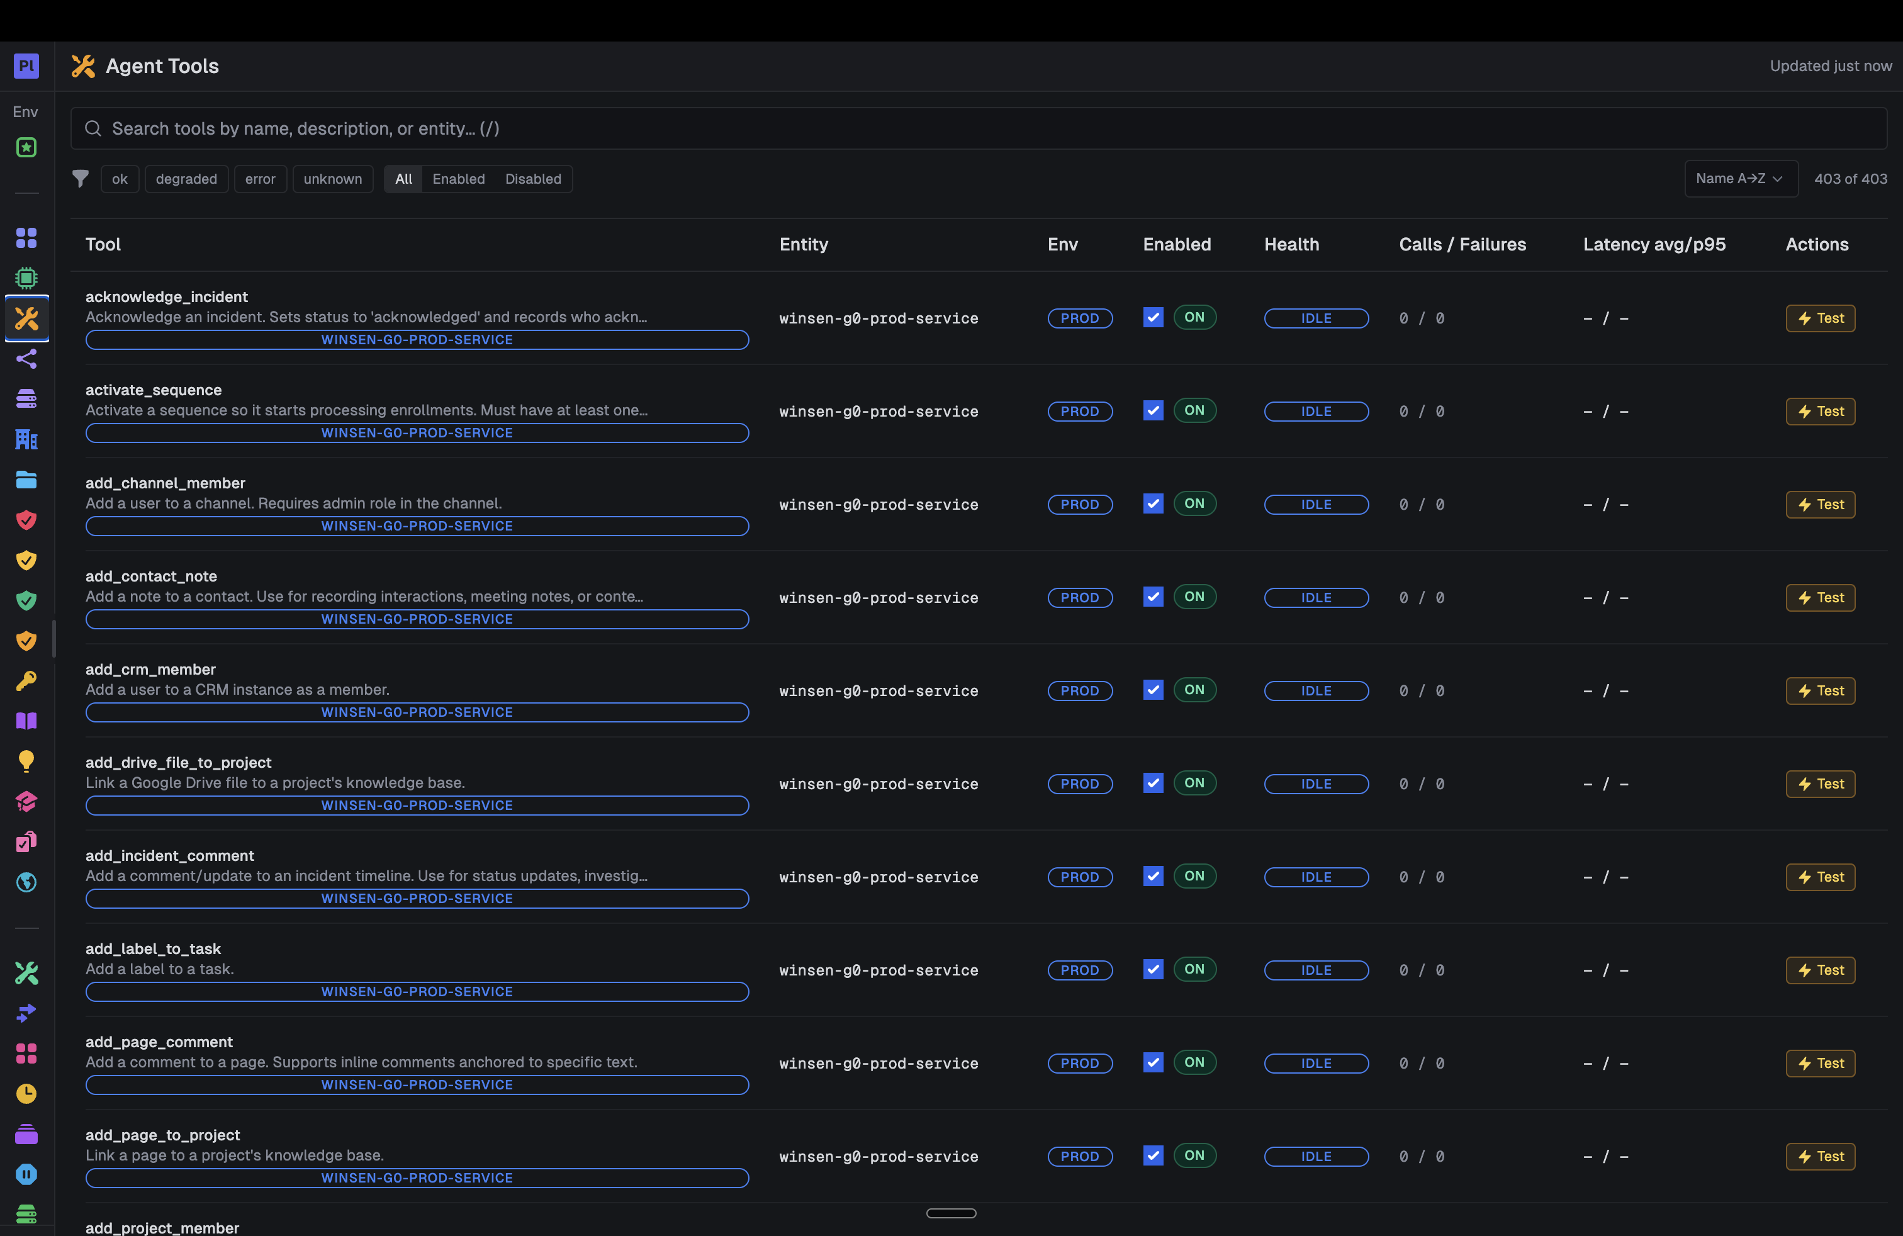
Task: Test the activate_sequence tool
Action: (1821, 411)
